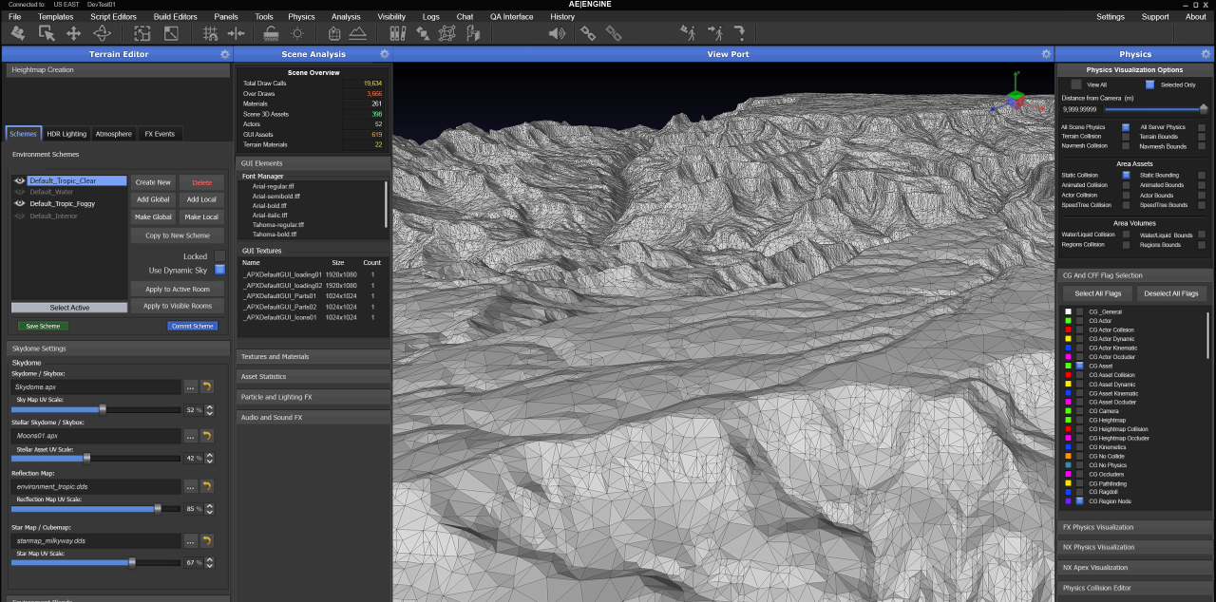Click the Commit Scheme button

192,326
